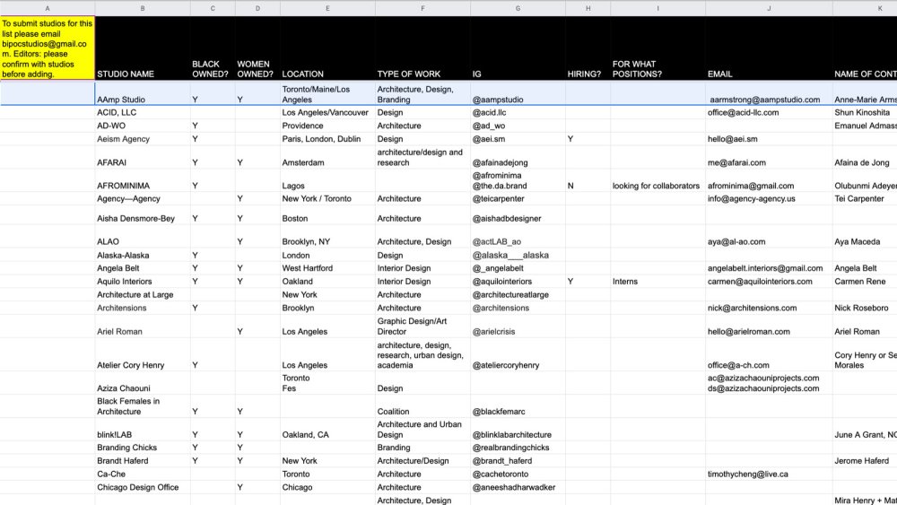
Task: Select the Aquilo Interiors cell
Action: pyautogui.click(x=143, y=282)
